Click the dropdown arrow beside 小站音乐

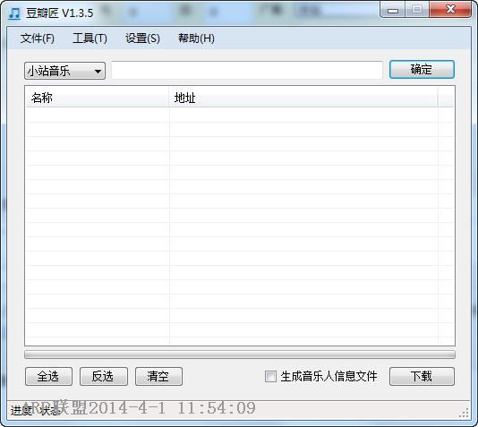[98, 72]
